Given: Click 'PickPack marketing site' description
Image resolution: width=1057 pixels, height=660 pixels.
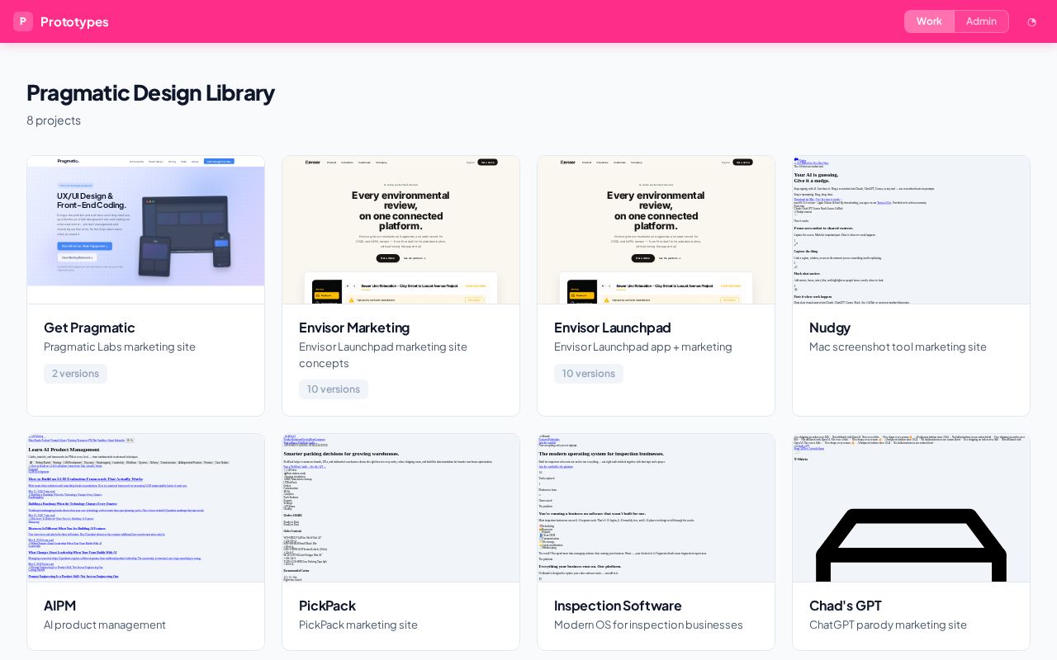Looking at the screenshot, I should [x=358, y=625].
